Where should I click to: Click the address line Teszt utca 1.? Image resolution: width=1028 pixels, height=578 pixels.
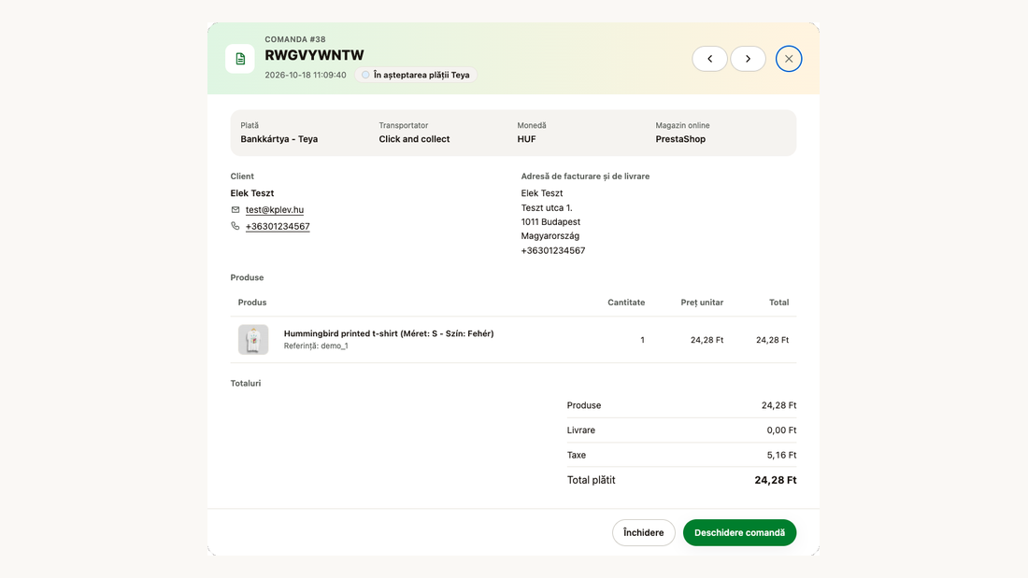pyautogui.click(x=547, y=207)
